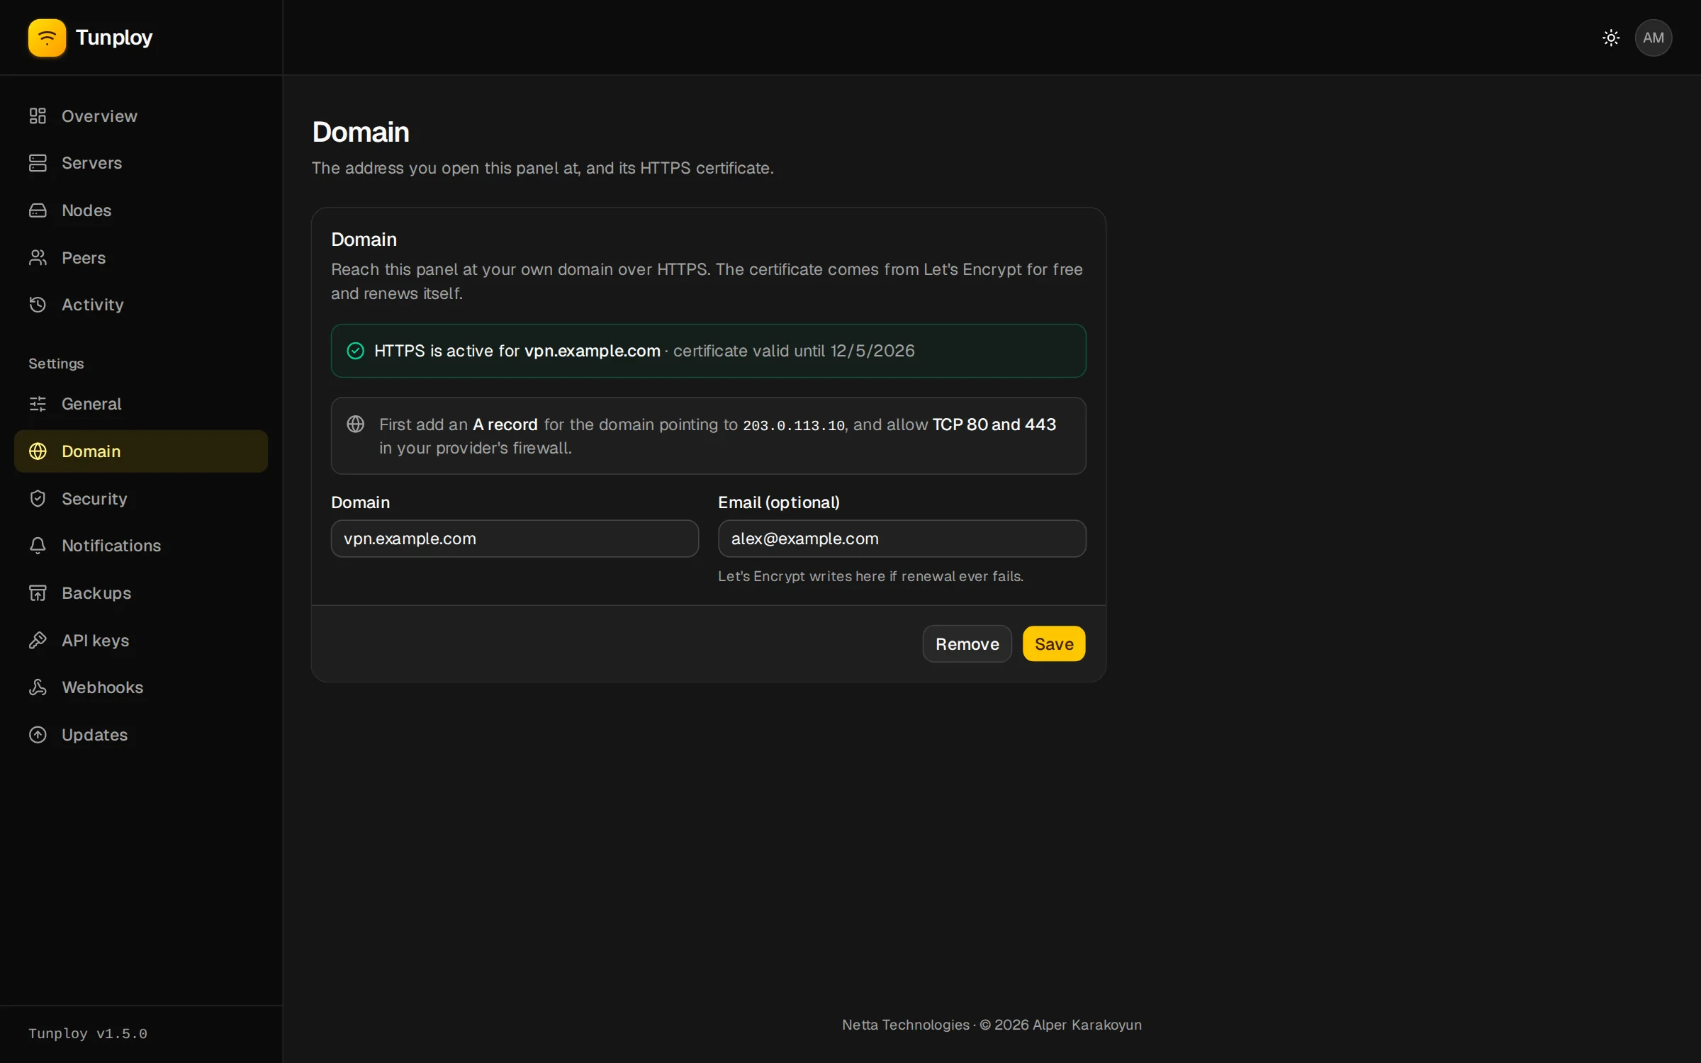Click the Peers users icon
Screen dimensions: 1701x1063
tap(38, 257)
